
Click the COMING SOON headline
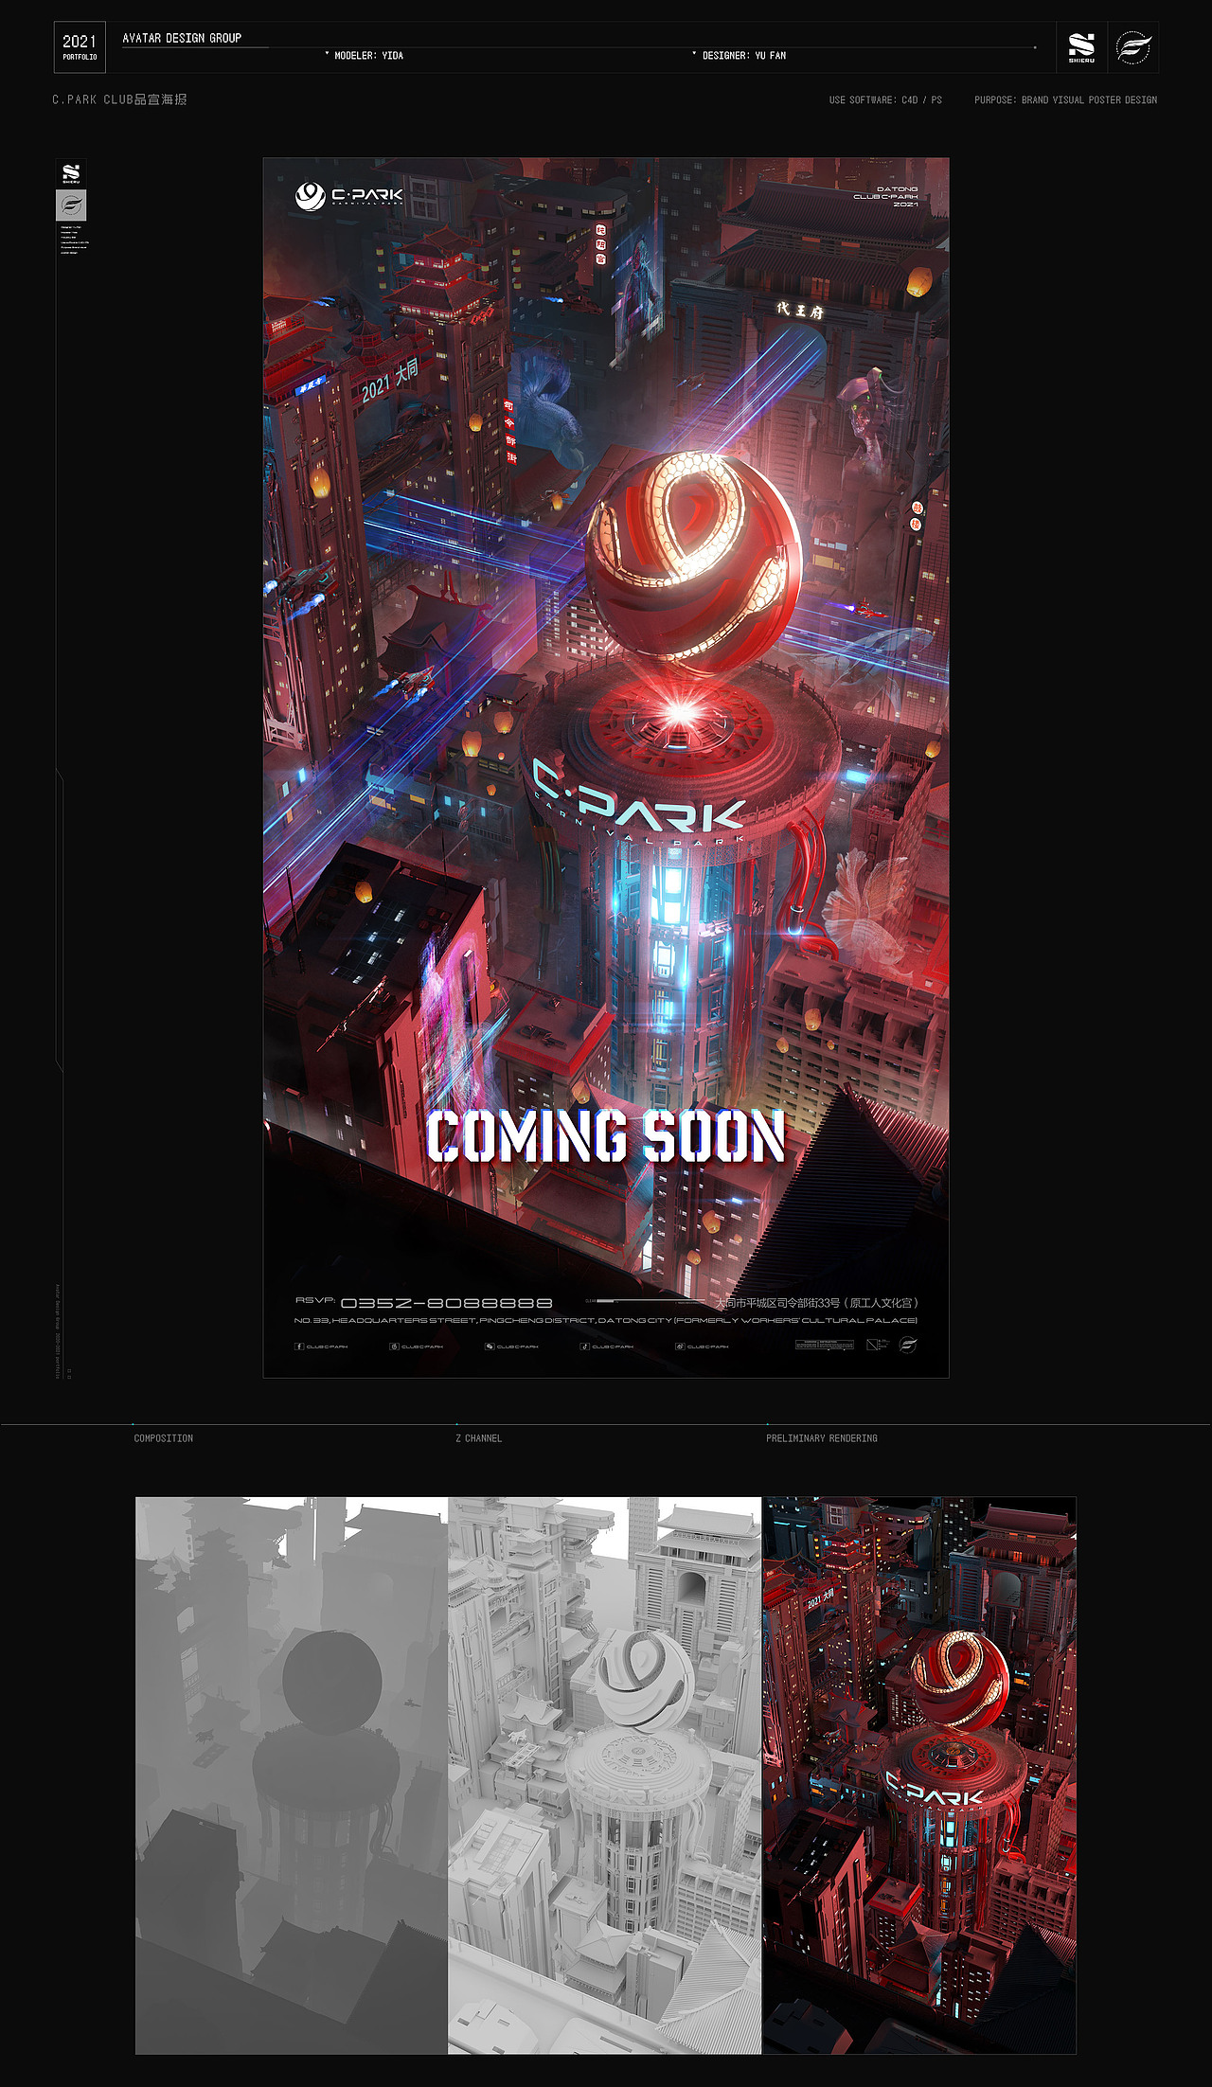tap(606, 1136)
